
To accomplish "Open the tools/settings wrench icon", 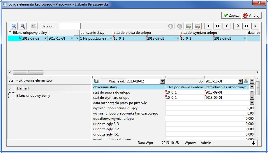I will (14, 26).
